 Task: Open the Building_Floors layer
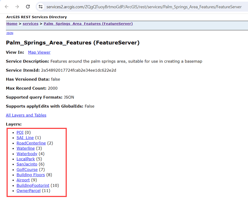pos(31,175)
